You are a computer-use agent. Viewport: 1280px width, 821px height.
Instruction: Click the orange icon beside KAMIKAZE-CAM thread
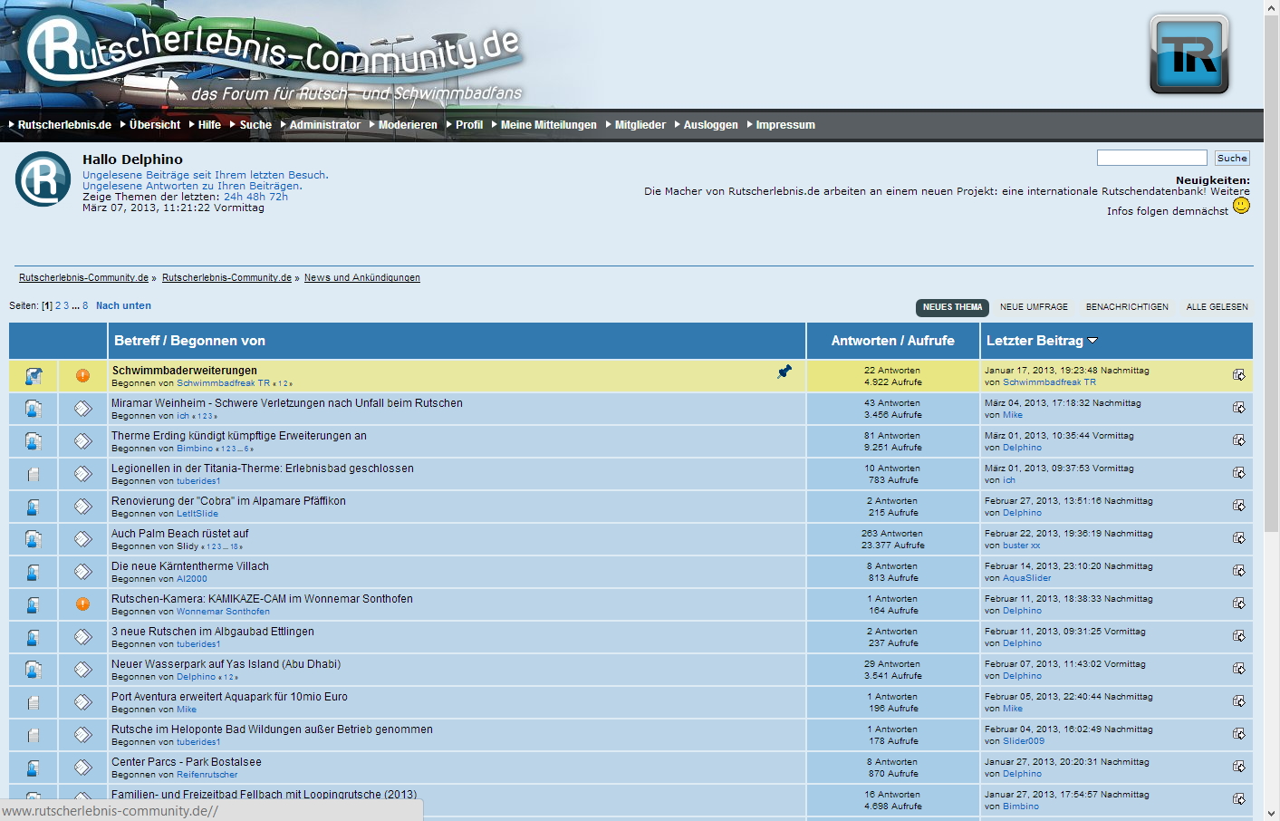(x=82, y=604)
